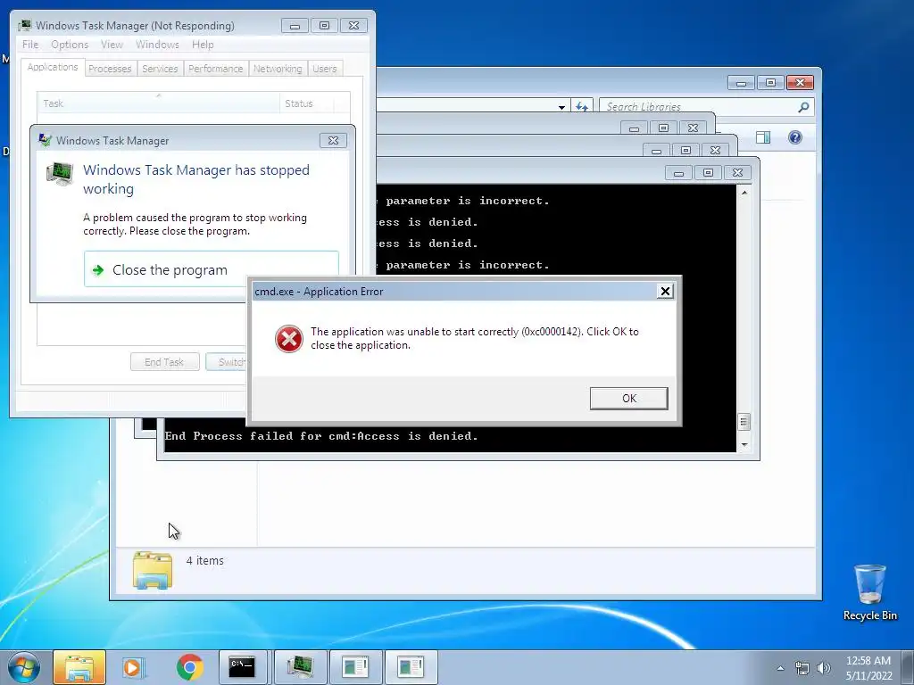Maximize the Libraries Explorer window
The height and width of the screenshot is (685, 914).
point(770,83)
